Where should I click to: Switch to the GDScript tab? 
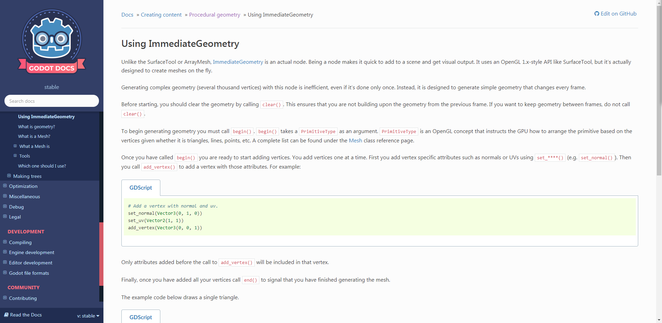[x=140, y=188]
